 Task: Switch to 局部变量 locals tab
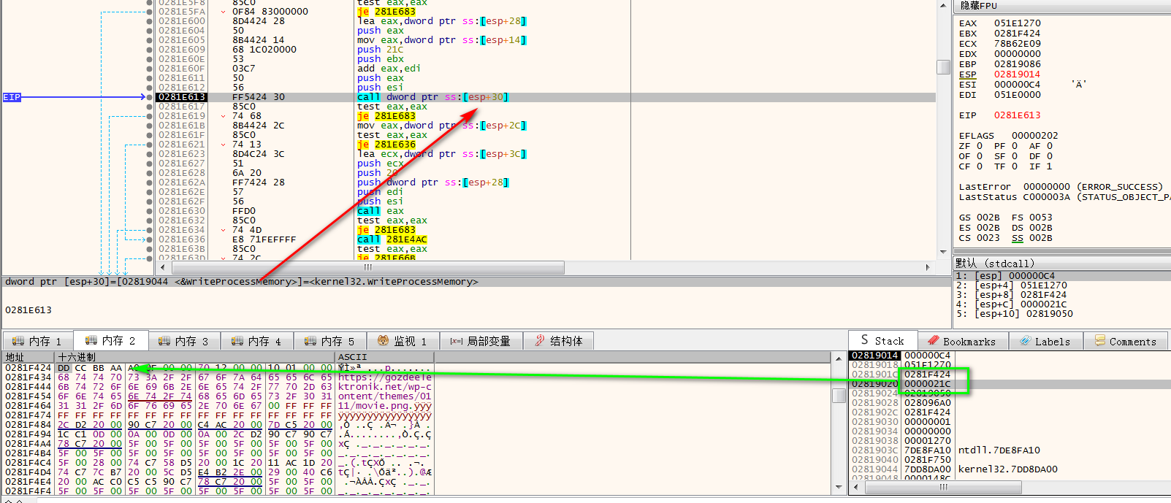(x=480, y=341)
